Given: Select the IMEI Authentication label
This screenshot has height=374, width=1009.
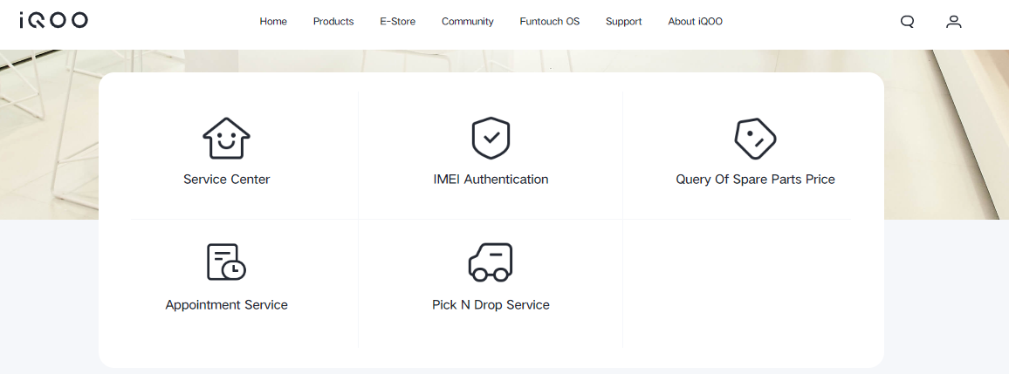Looking at the screenshot, I should (491, 180).
